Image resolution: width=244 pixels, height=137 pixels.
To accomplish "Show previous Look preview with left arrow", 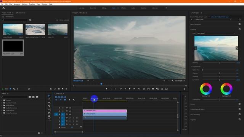I will 196,48.
